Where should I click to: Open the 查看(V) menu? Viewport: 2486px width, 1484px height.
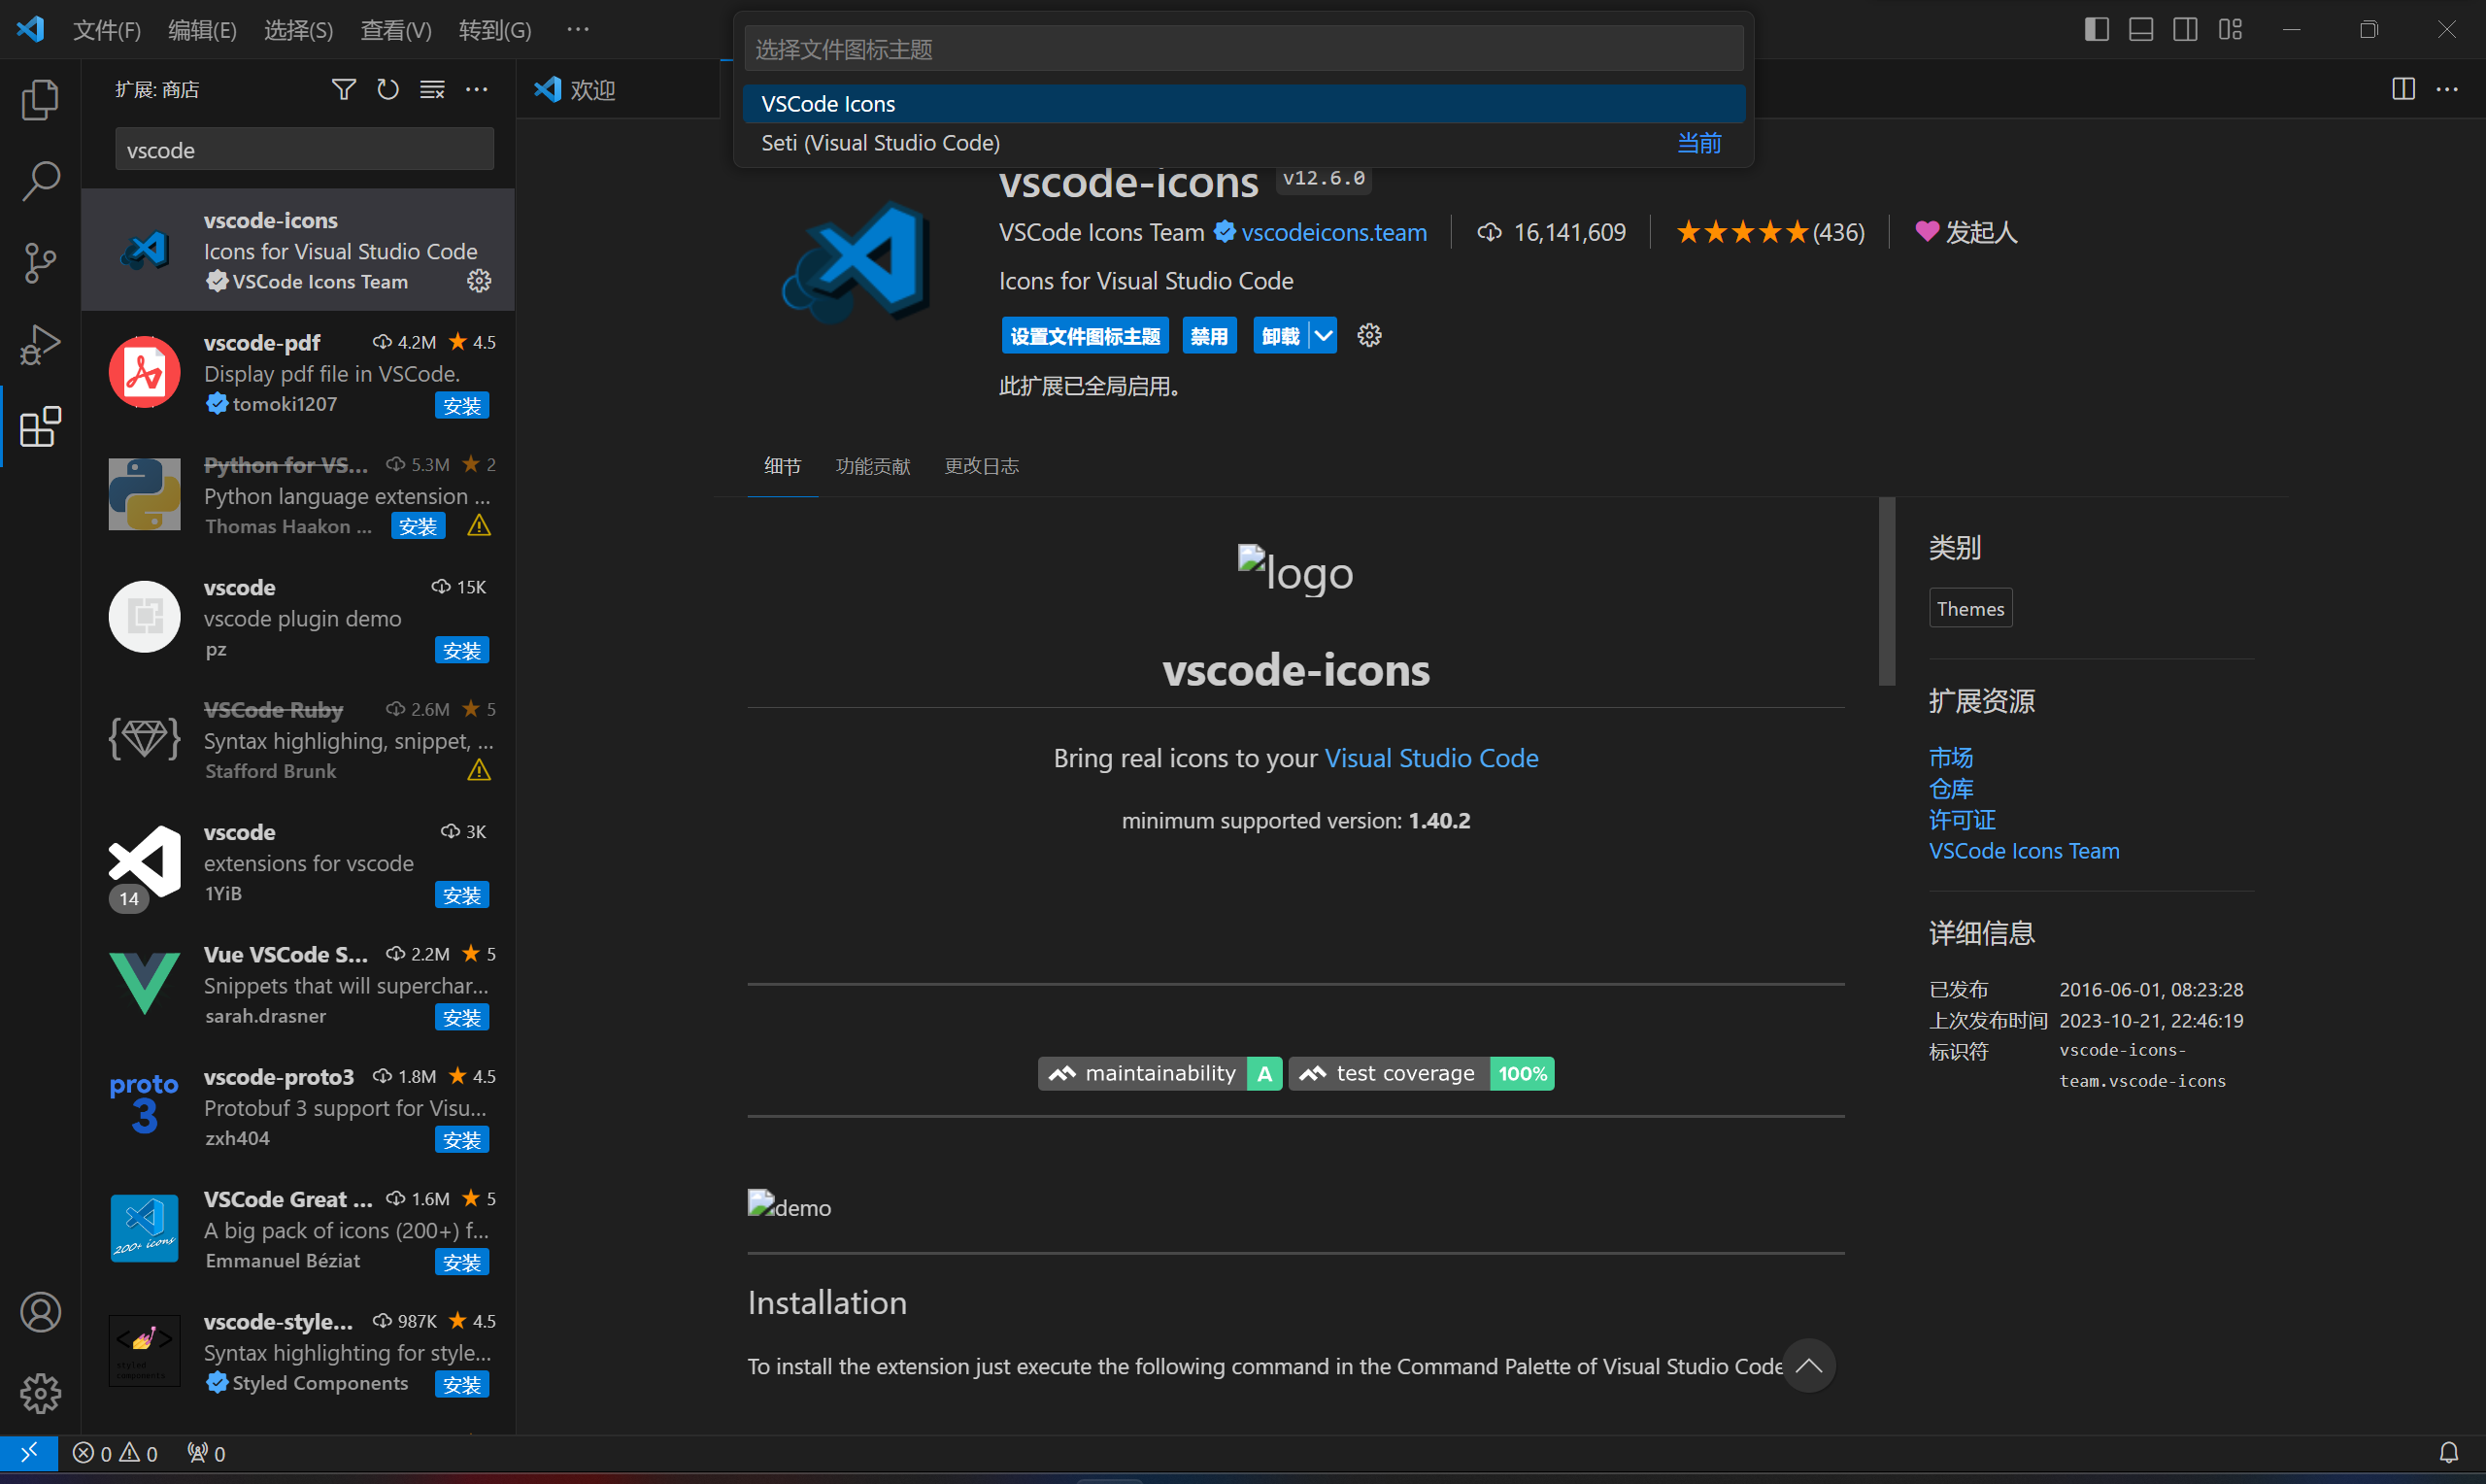pos(396,30)
